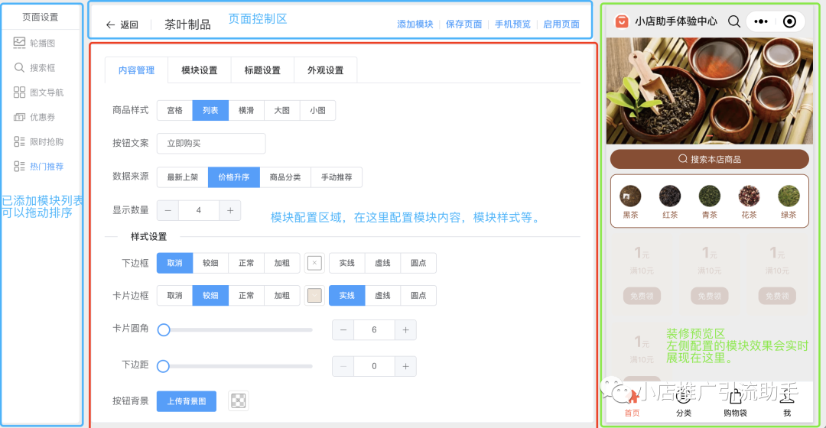Screen dimensions: 826x428
Task: Click the circular target icon in preview header
Action: tap(789, 21)
